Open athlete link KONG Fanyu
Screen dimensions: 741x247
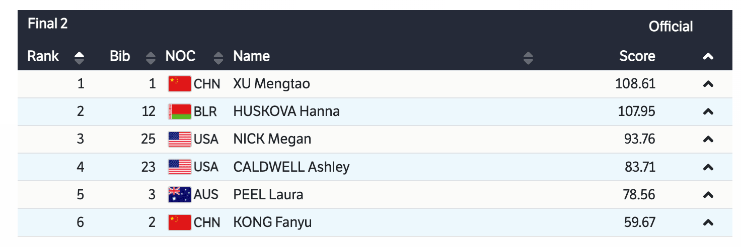272,222
